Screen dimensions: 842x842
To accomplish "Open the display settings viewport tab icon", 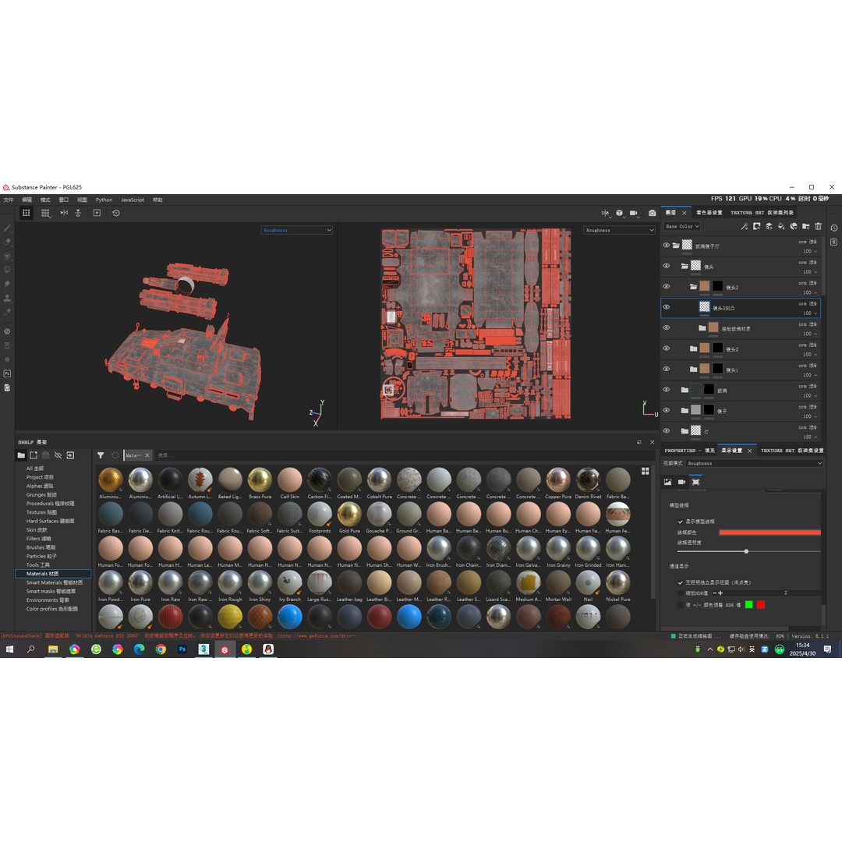I will pos(696,483).
